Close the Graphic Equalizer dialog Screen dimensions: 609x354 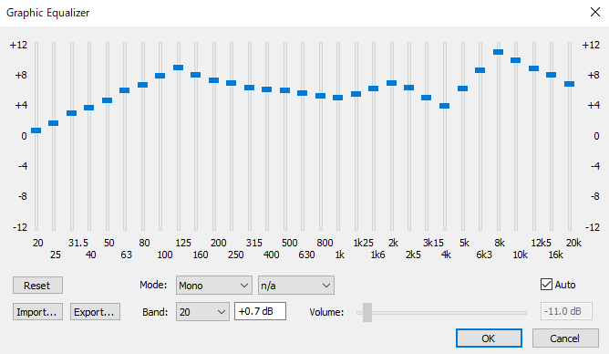click(595, 12)
